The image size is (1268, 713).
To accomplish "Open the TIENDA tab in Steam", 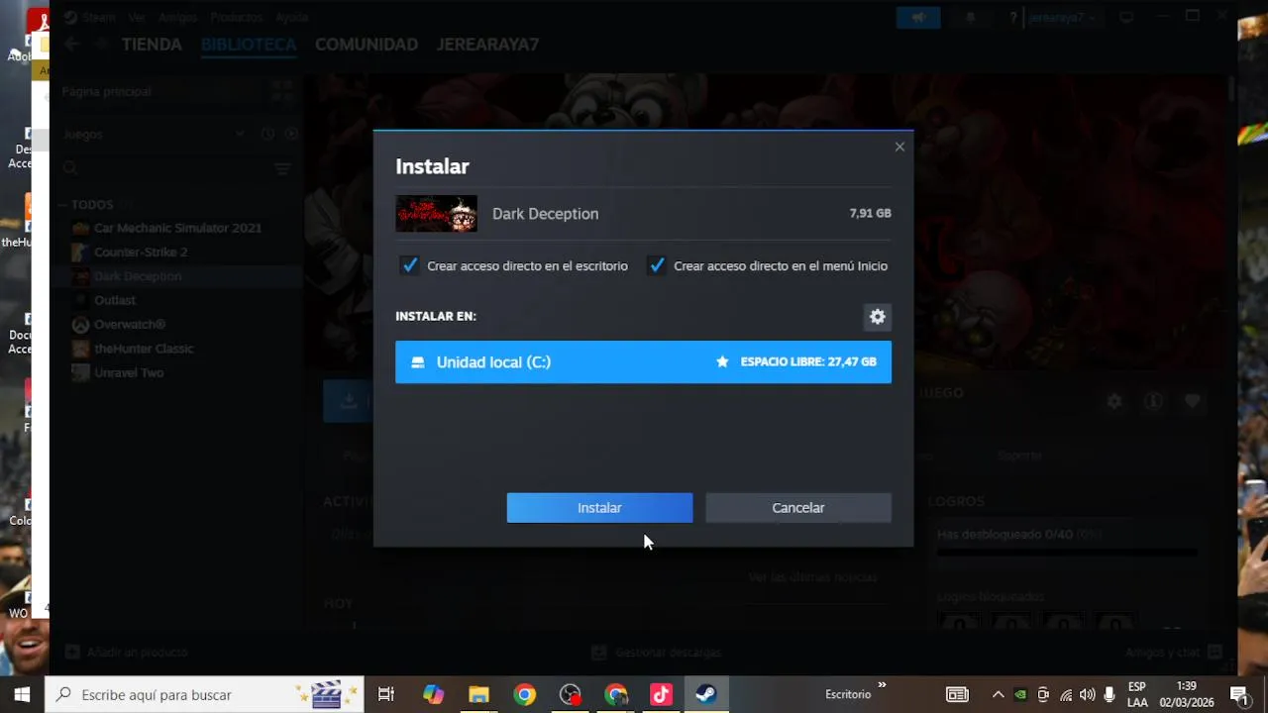I will pyautogui.click(x=152, y=45).
